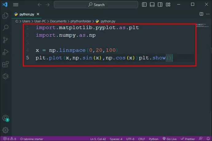The image size is (212, 141).
Task: Toggle the bottom panel layout icon
Action: click(x=152, y=5)
